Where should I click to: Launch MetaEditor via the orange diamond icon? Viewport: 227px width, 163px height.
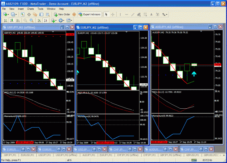(74, 14)
